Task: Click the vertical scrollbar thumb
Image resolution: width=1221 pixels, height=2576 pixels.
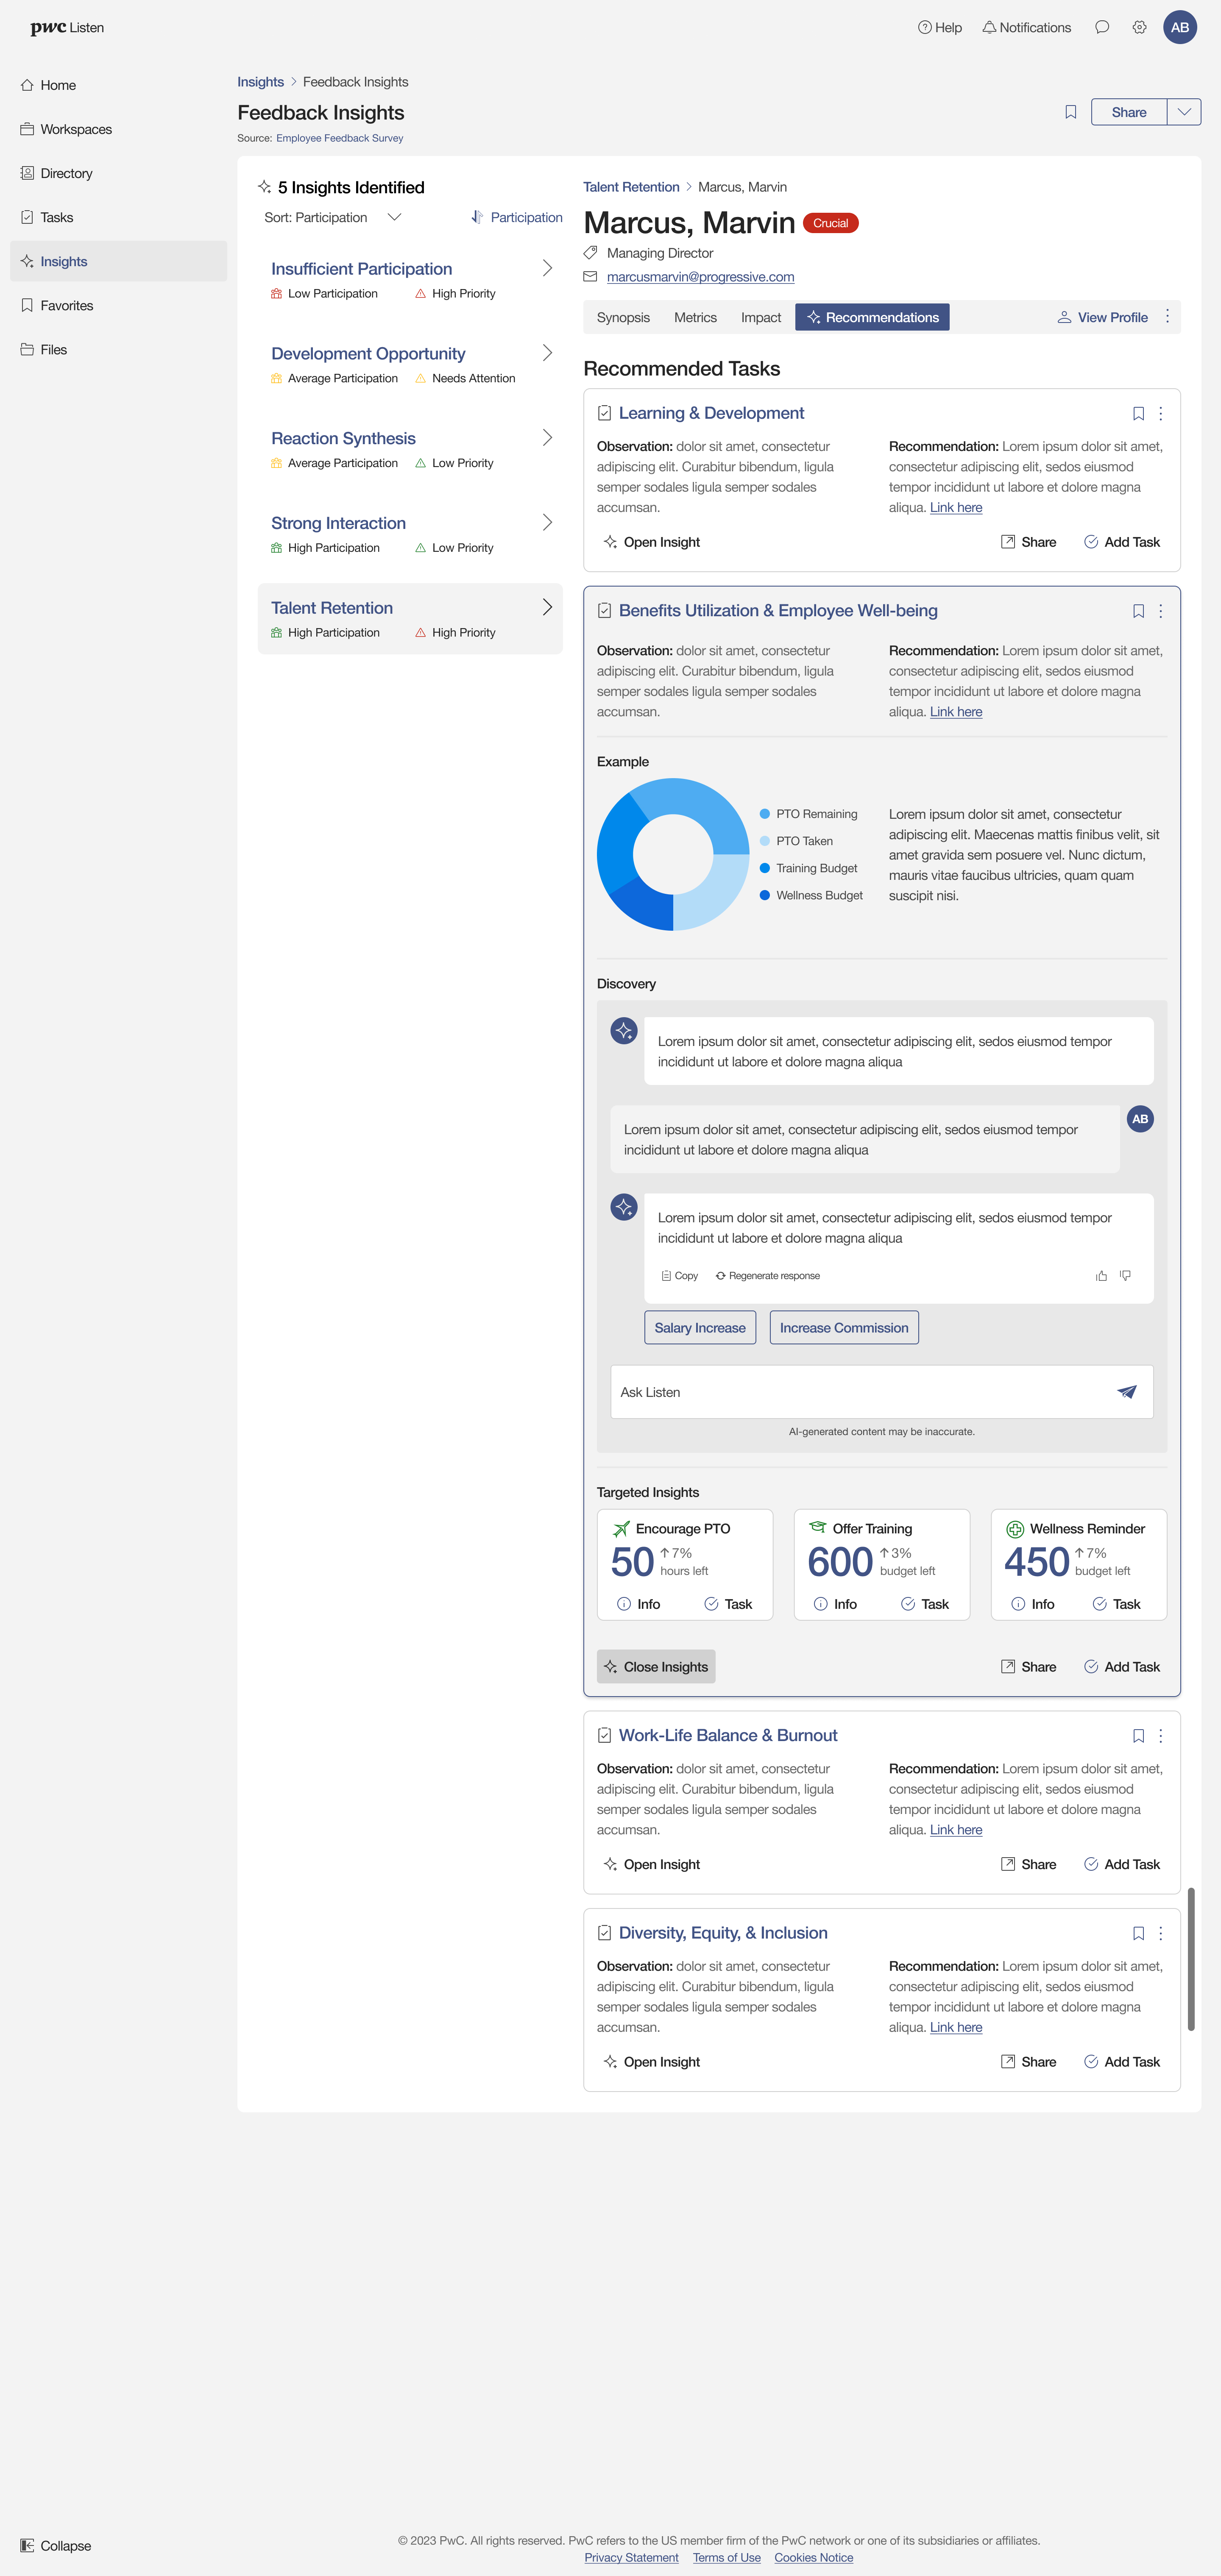Action: [x=1191, y=1959]
